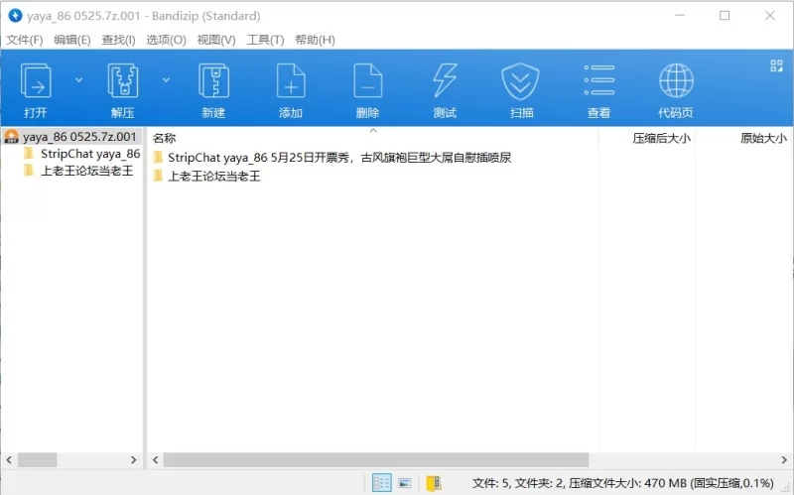The image size is (794, 495).
Task: Click right arrow of tree pane scrollbar
Action: (x=133, y=460)
